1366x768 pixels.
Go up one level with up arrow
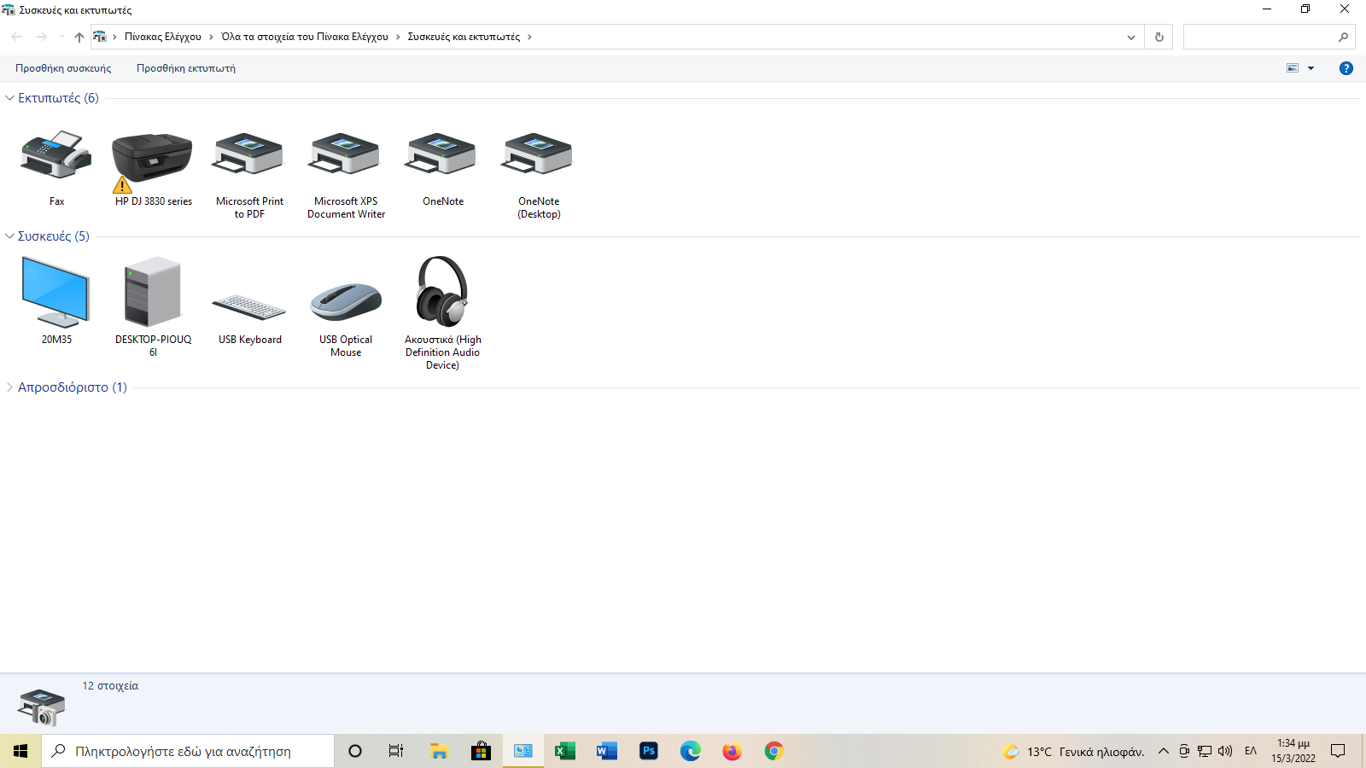pos(79,37)
